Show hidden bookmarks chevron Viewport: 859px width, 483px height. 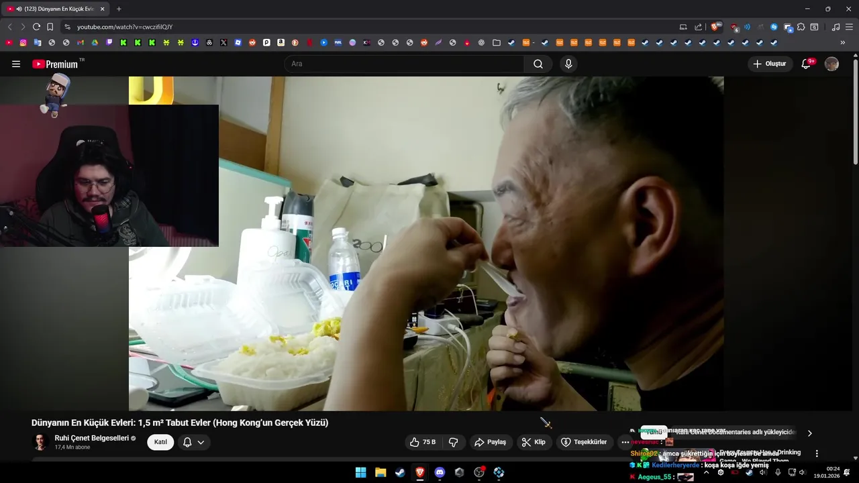[x=843, y=42]
